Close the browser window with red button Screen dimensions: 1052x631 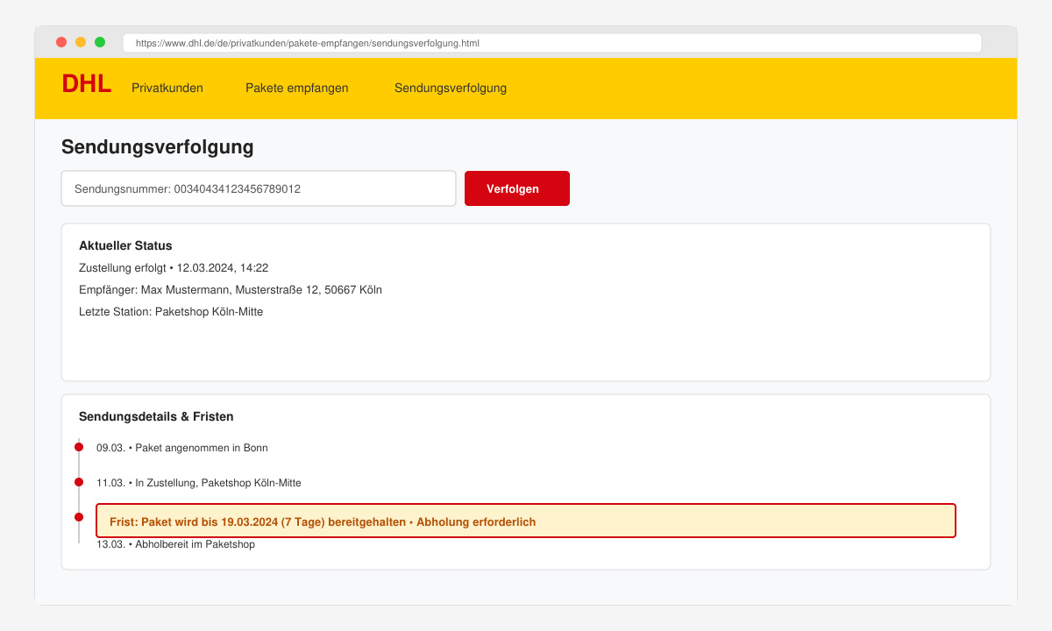[61, 42]
